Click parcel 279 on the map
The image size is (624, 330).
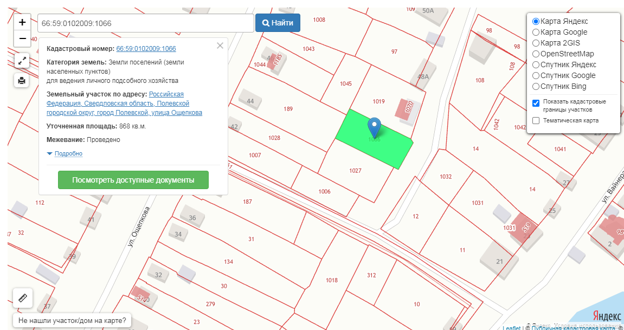pos(210,304)
